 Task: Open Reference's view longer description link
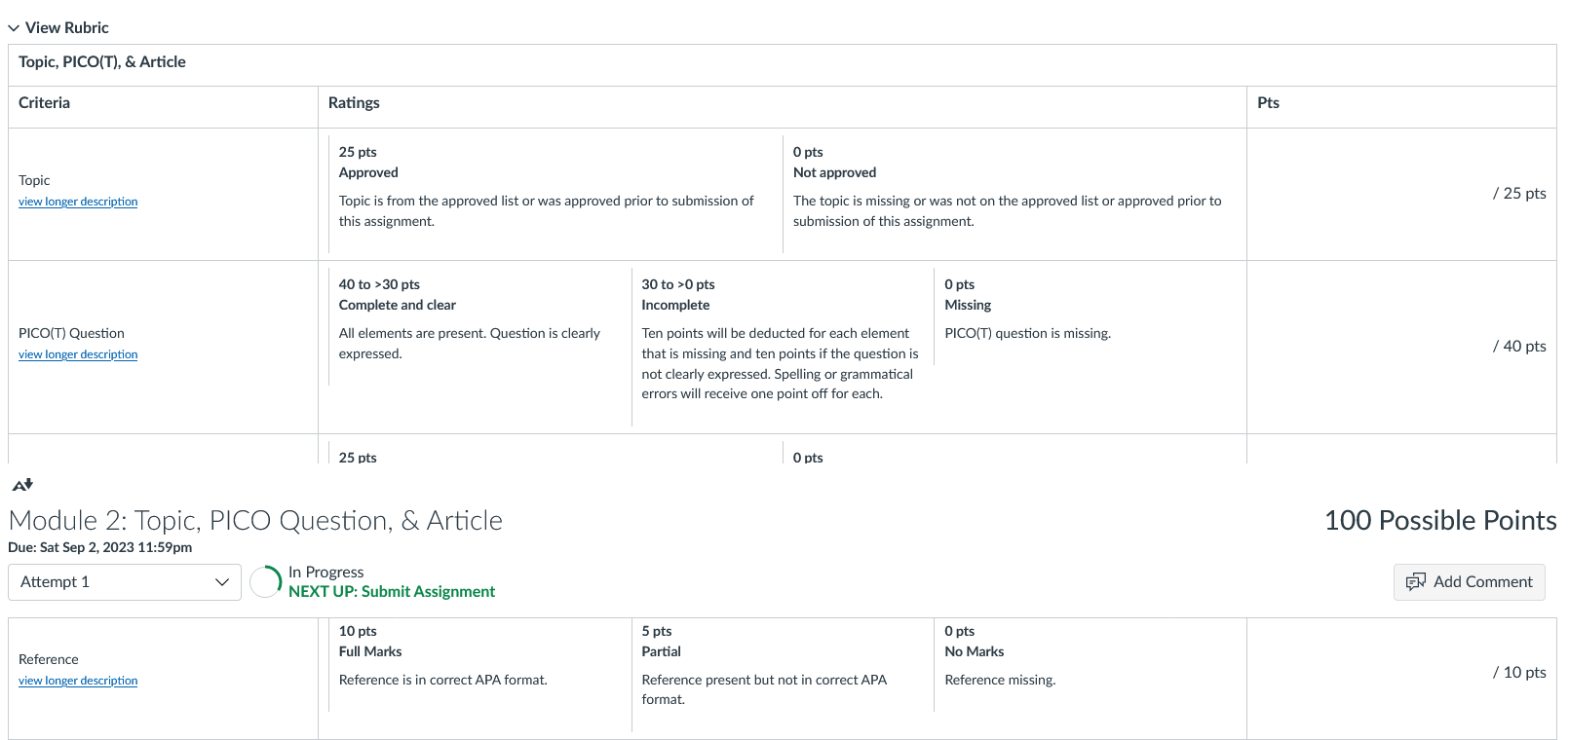coord(78,681)
